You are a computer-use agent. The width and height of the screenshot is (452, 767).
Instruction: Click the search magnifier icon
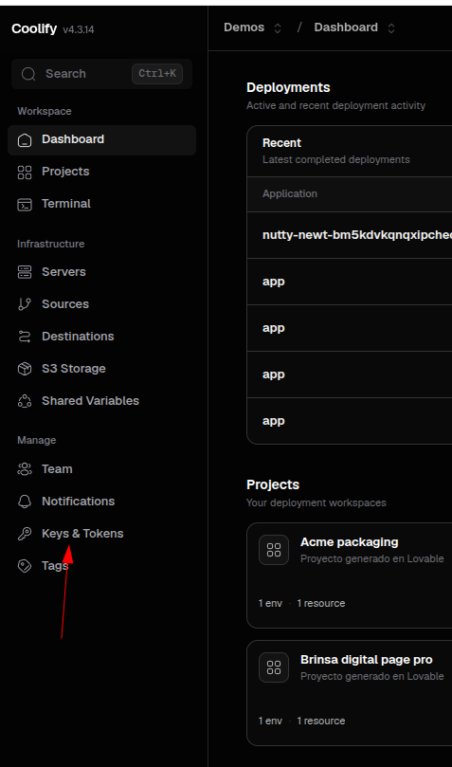click(x=28, y=74)
